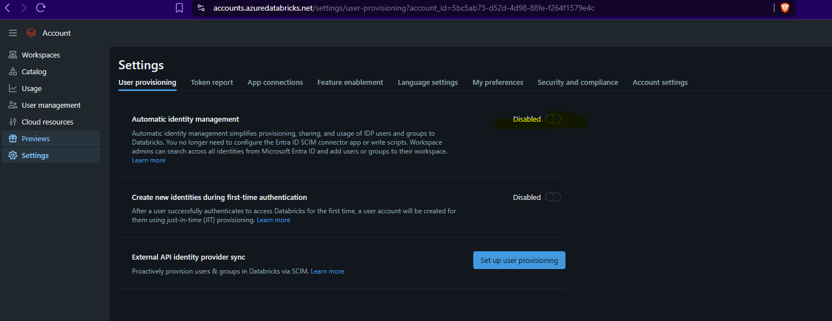Click the browser address bar URL

click(x=403, y=8)
